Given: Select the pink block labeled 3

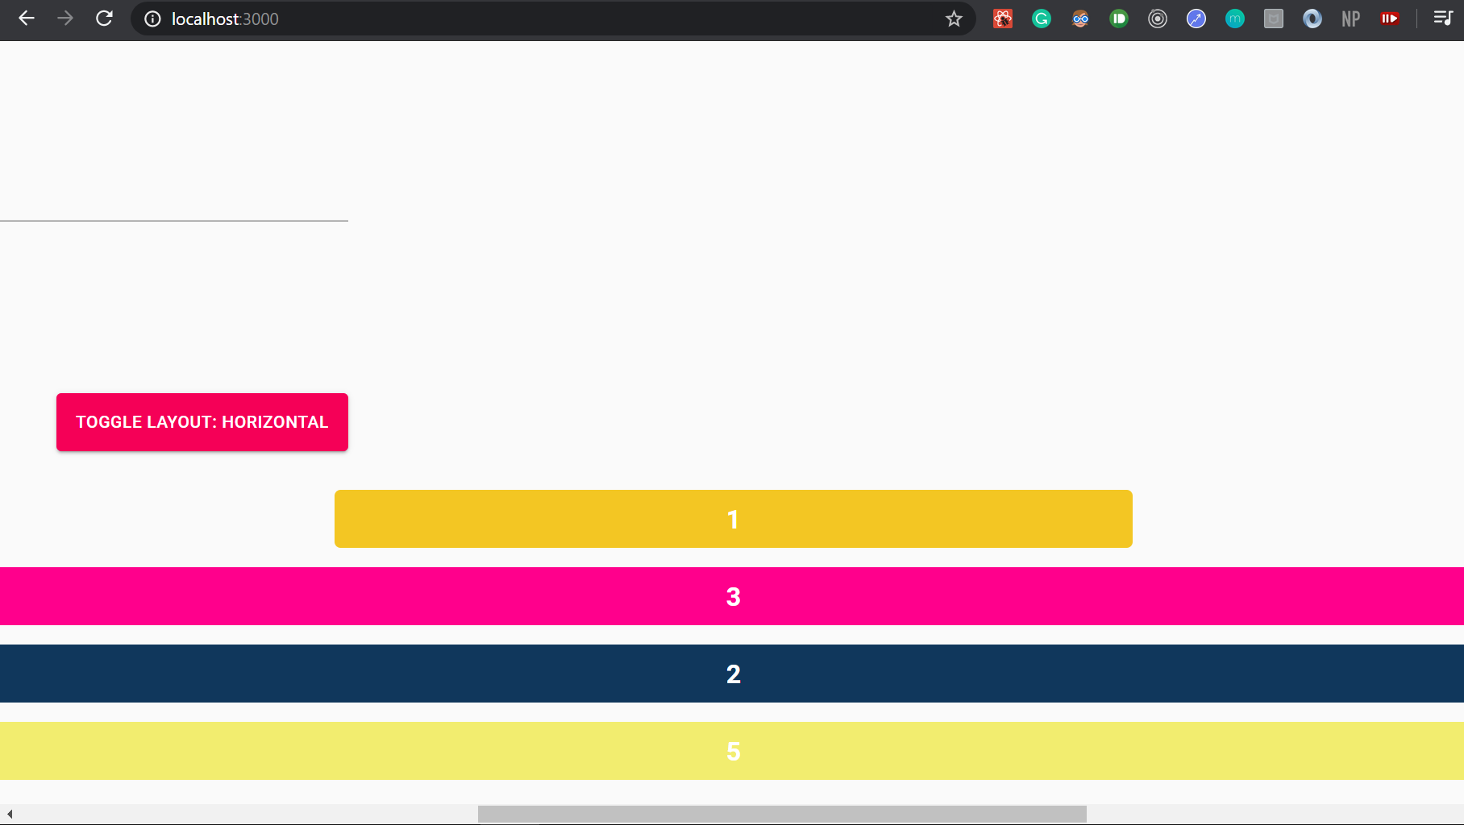Looking at the screenshot, I should point(732,596).
